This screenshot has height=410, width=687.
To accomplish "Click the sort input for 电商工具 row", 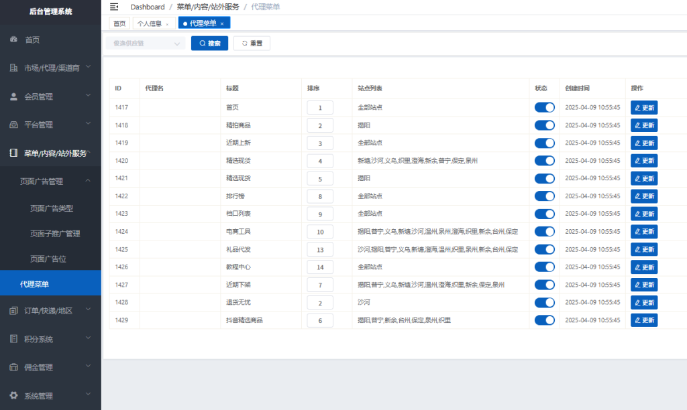I will (320, 232).
